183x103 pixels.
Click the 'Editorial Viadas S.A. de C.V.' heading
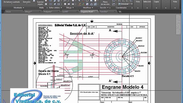(x=70, y=25)
